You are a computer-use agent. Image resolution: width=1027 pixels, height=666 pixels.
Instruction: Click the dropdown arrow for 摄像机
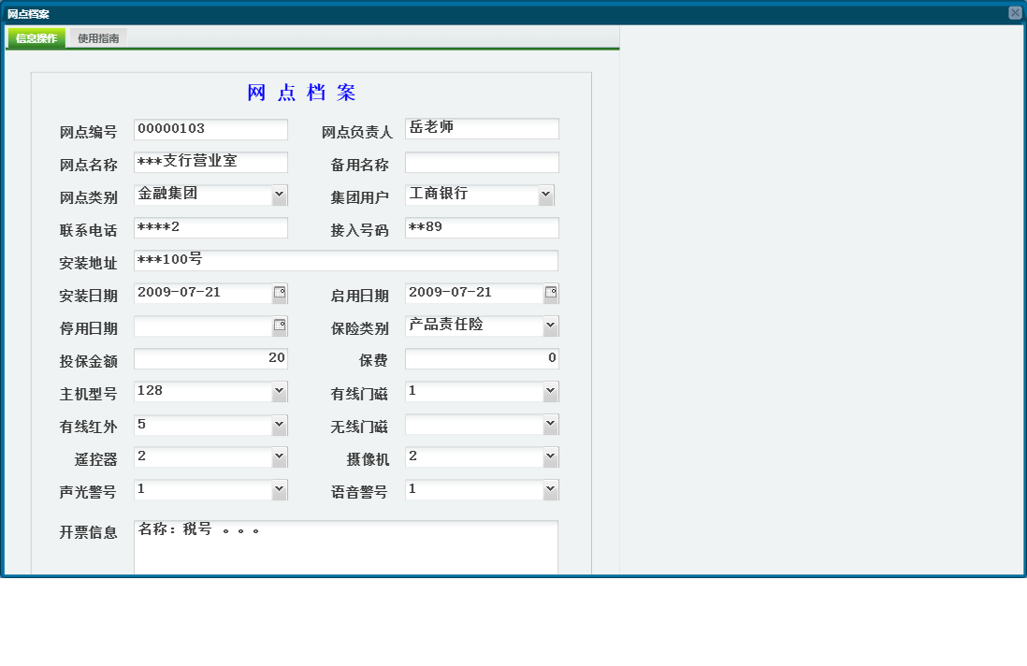point(550,456)
